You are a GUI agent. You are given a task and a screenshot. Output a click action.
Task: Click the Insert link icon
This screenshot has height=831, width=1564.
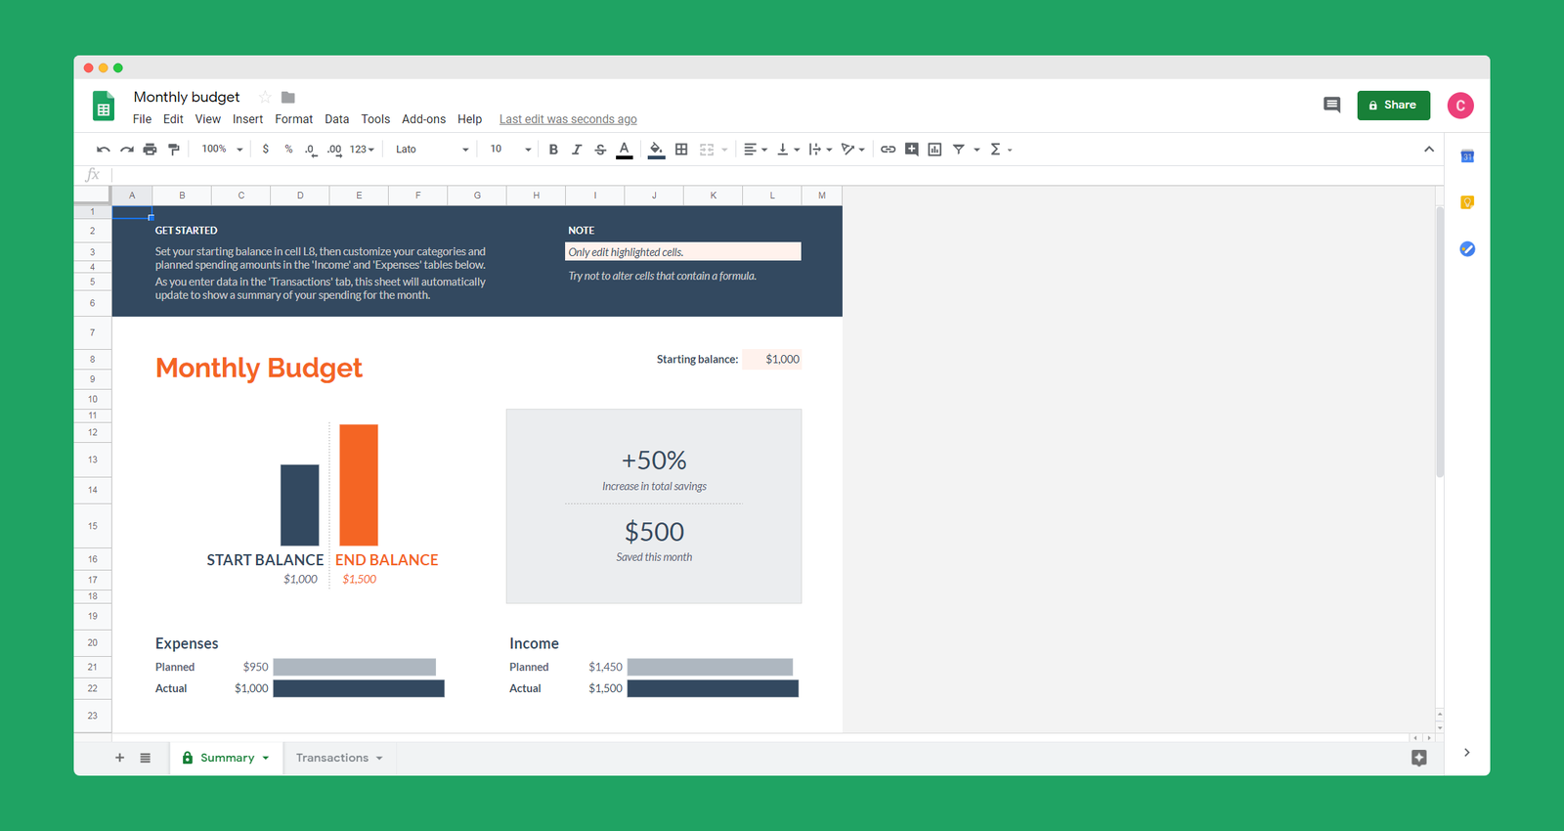pyautogui.click(x=888, y=150)
